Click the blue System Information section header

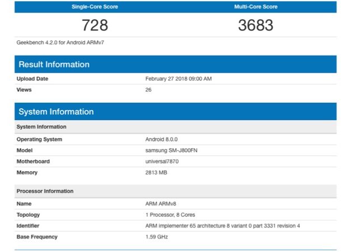click(56, 112)
